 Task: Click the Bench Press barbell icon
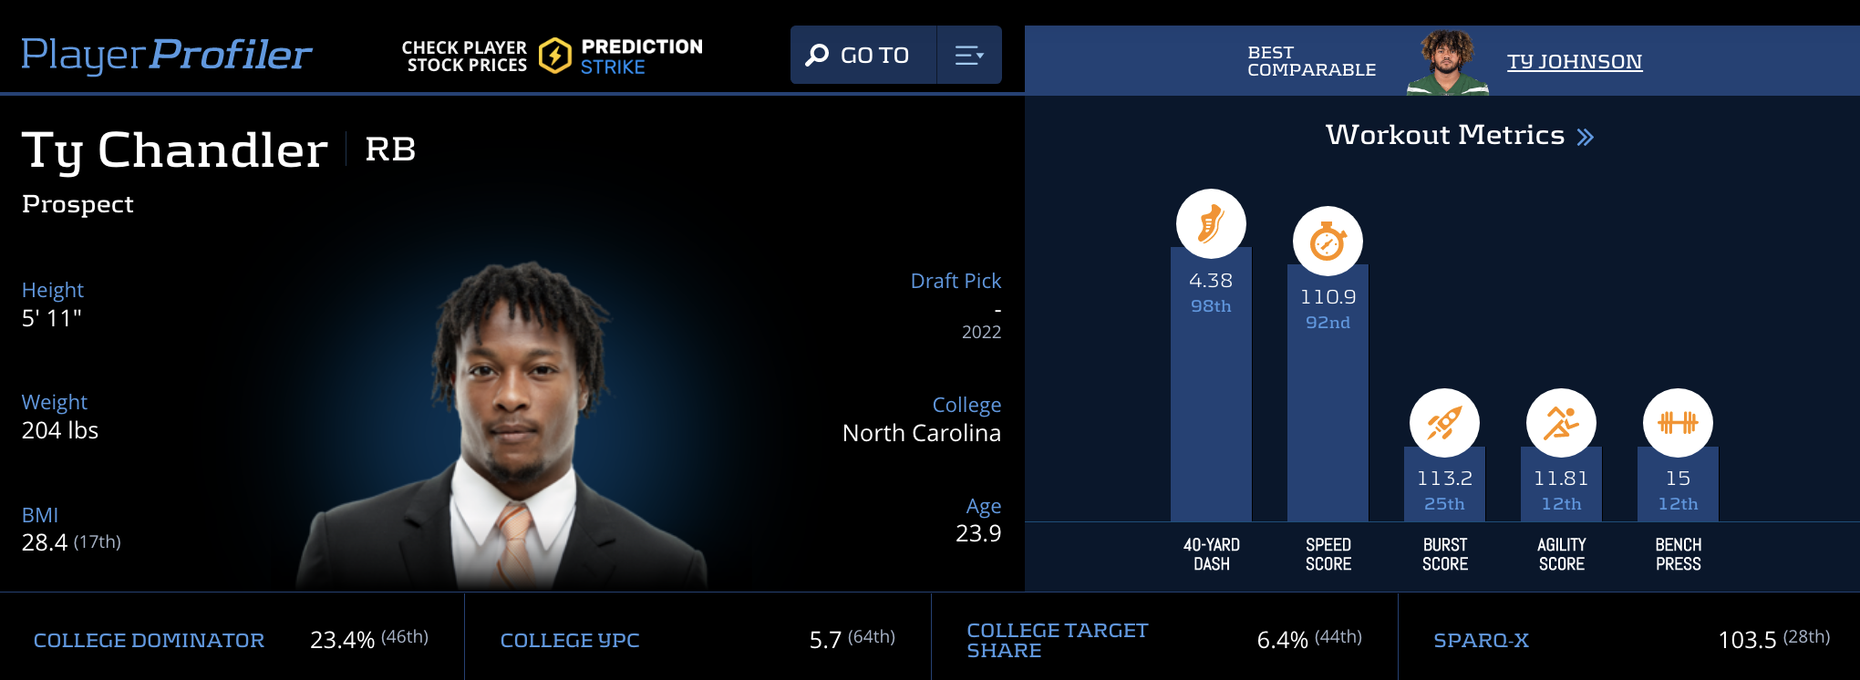point(1678,423)
